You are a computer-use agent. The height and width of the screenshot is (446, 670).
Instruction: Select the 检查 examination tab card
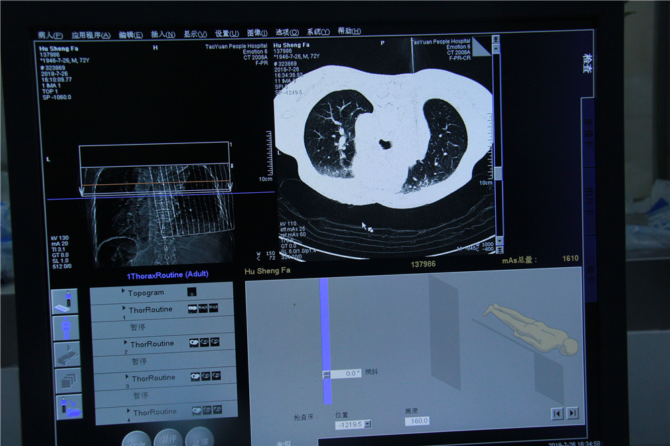588,63
